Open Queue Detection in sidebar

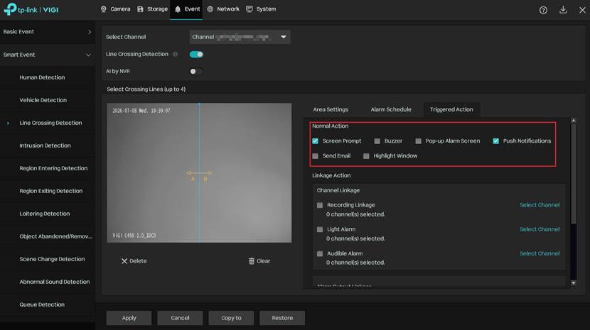[x=48, y=304]
